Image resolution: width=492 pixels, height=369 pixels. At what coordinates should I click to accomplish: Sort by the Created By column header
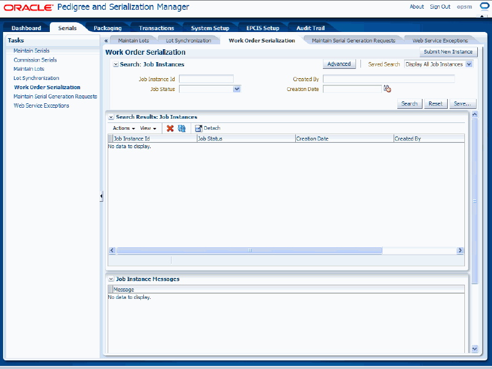click(x=429, y=139)
